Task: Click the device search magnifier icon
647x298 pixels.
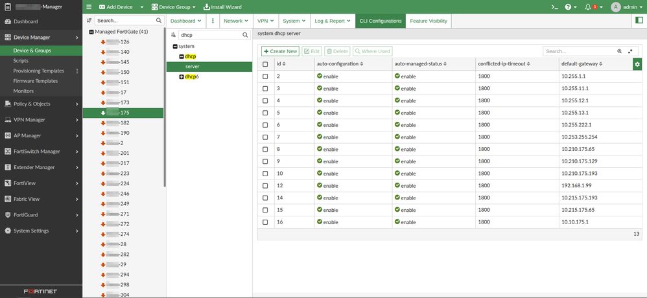Action: coord(159,20)
